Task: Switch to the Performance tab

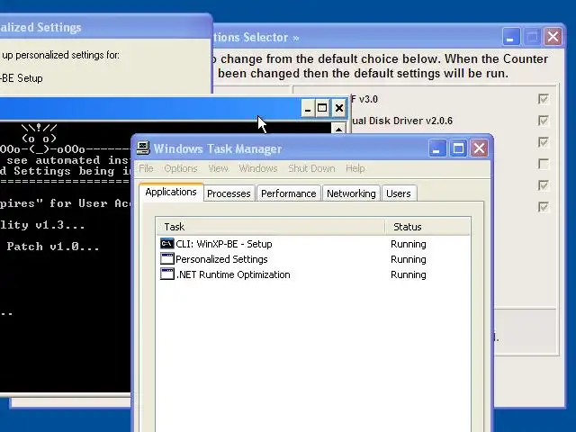Action: pyautogui.click(x=288, y=193)
